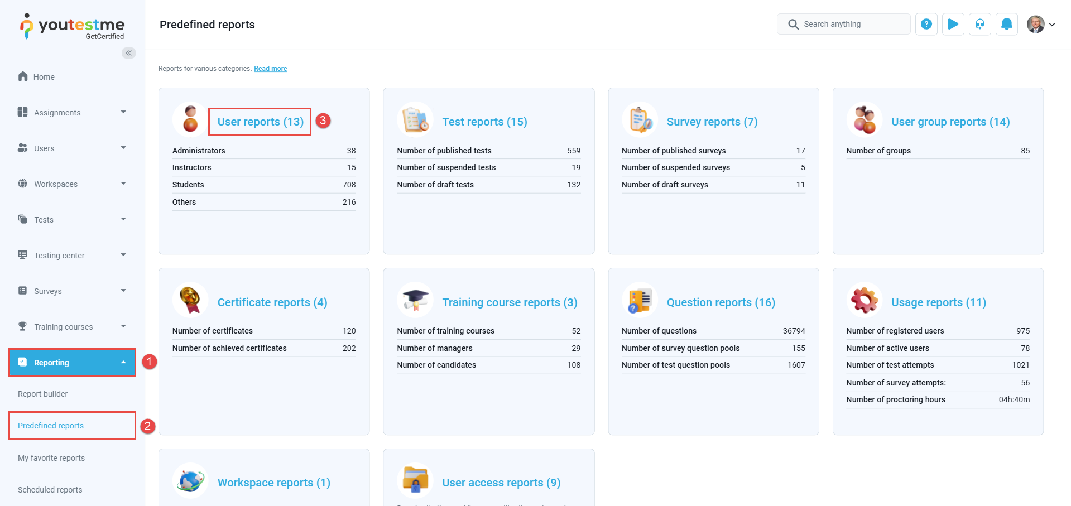Open Workspace reports (1)

[x=274, y=483]
